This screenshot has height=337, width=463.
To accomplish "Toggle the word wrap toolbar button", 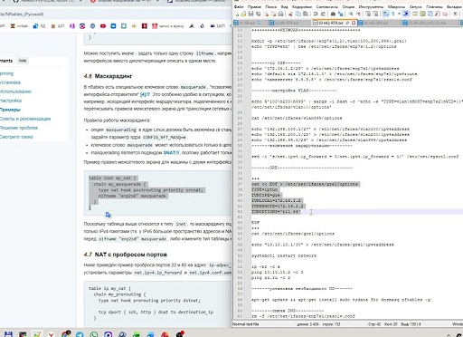I will click(386, 14).
